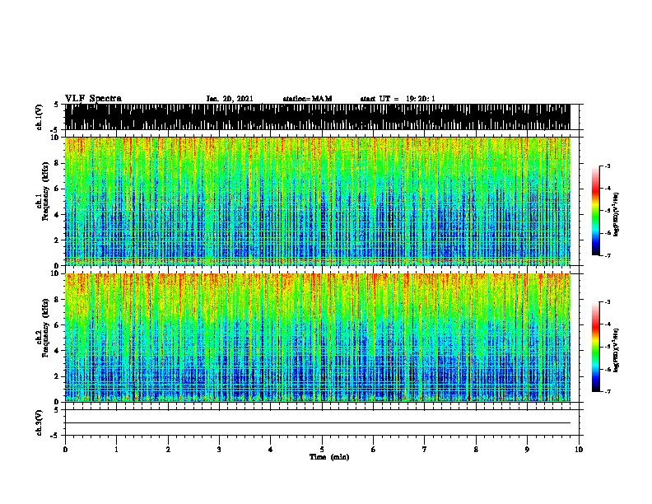Click the ch.1 spectrogram color scale bar
Screen dimensions: 652x504
click(596, 211)
